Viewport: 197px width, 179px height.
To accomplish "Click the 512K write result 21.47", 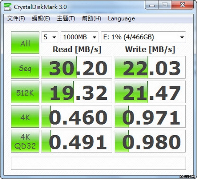I will click(x=150, y=92).
